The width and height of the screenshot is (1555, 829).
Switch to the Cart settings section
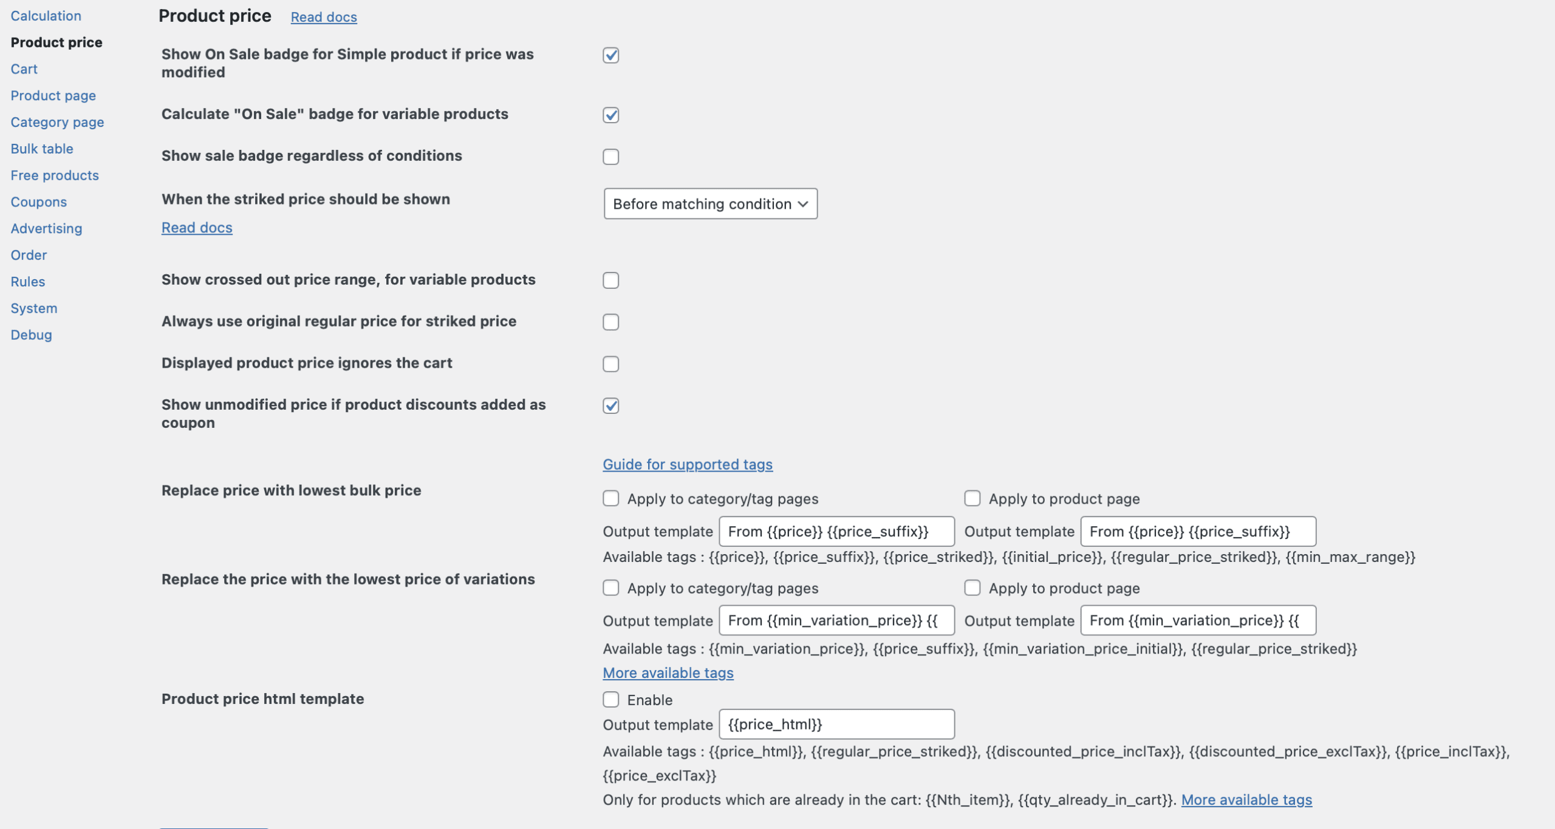coord(24,69)
